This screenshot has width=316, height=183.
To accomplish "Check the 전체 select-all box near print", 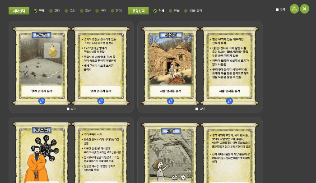I will 277,9.
